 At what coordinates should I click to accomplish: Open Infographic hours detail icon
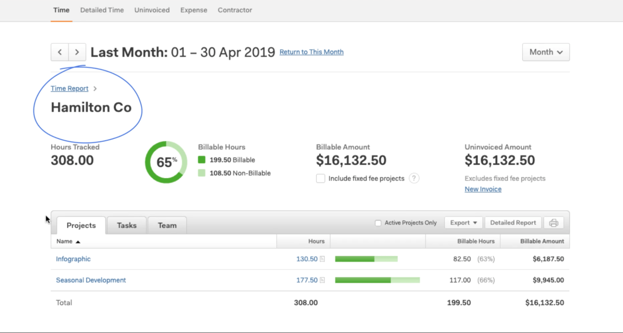322,259
